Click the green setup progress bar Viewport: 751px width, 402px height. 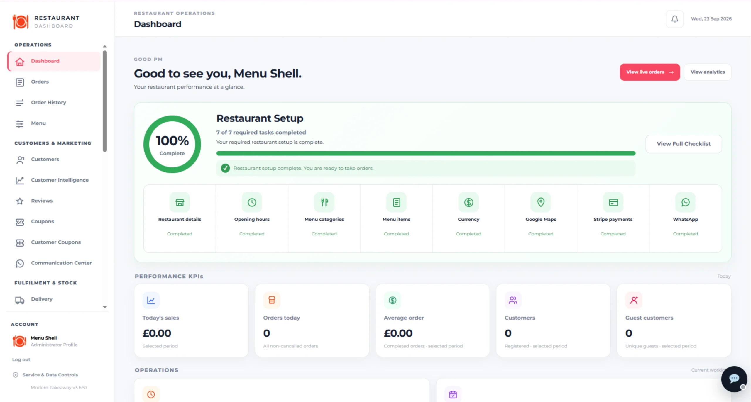click(x=426, y=153)
